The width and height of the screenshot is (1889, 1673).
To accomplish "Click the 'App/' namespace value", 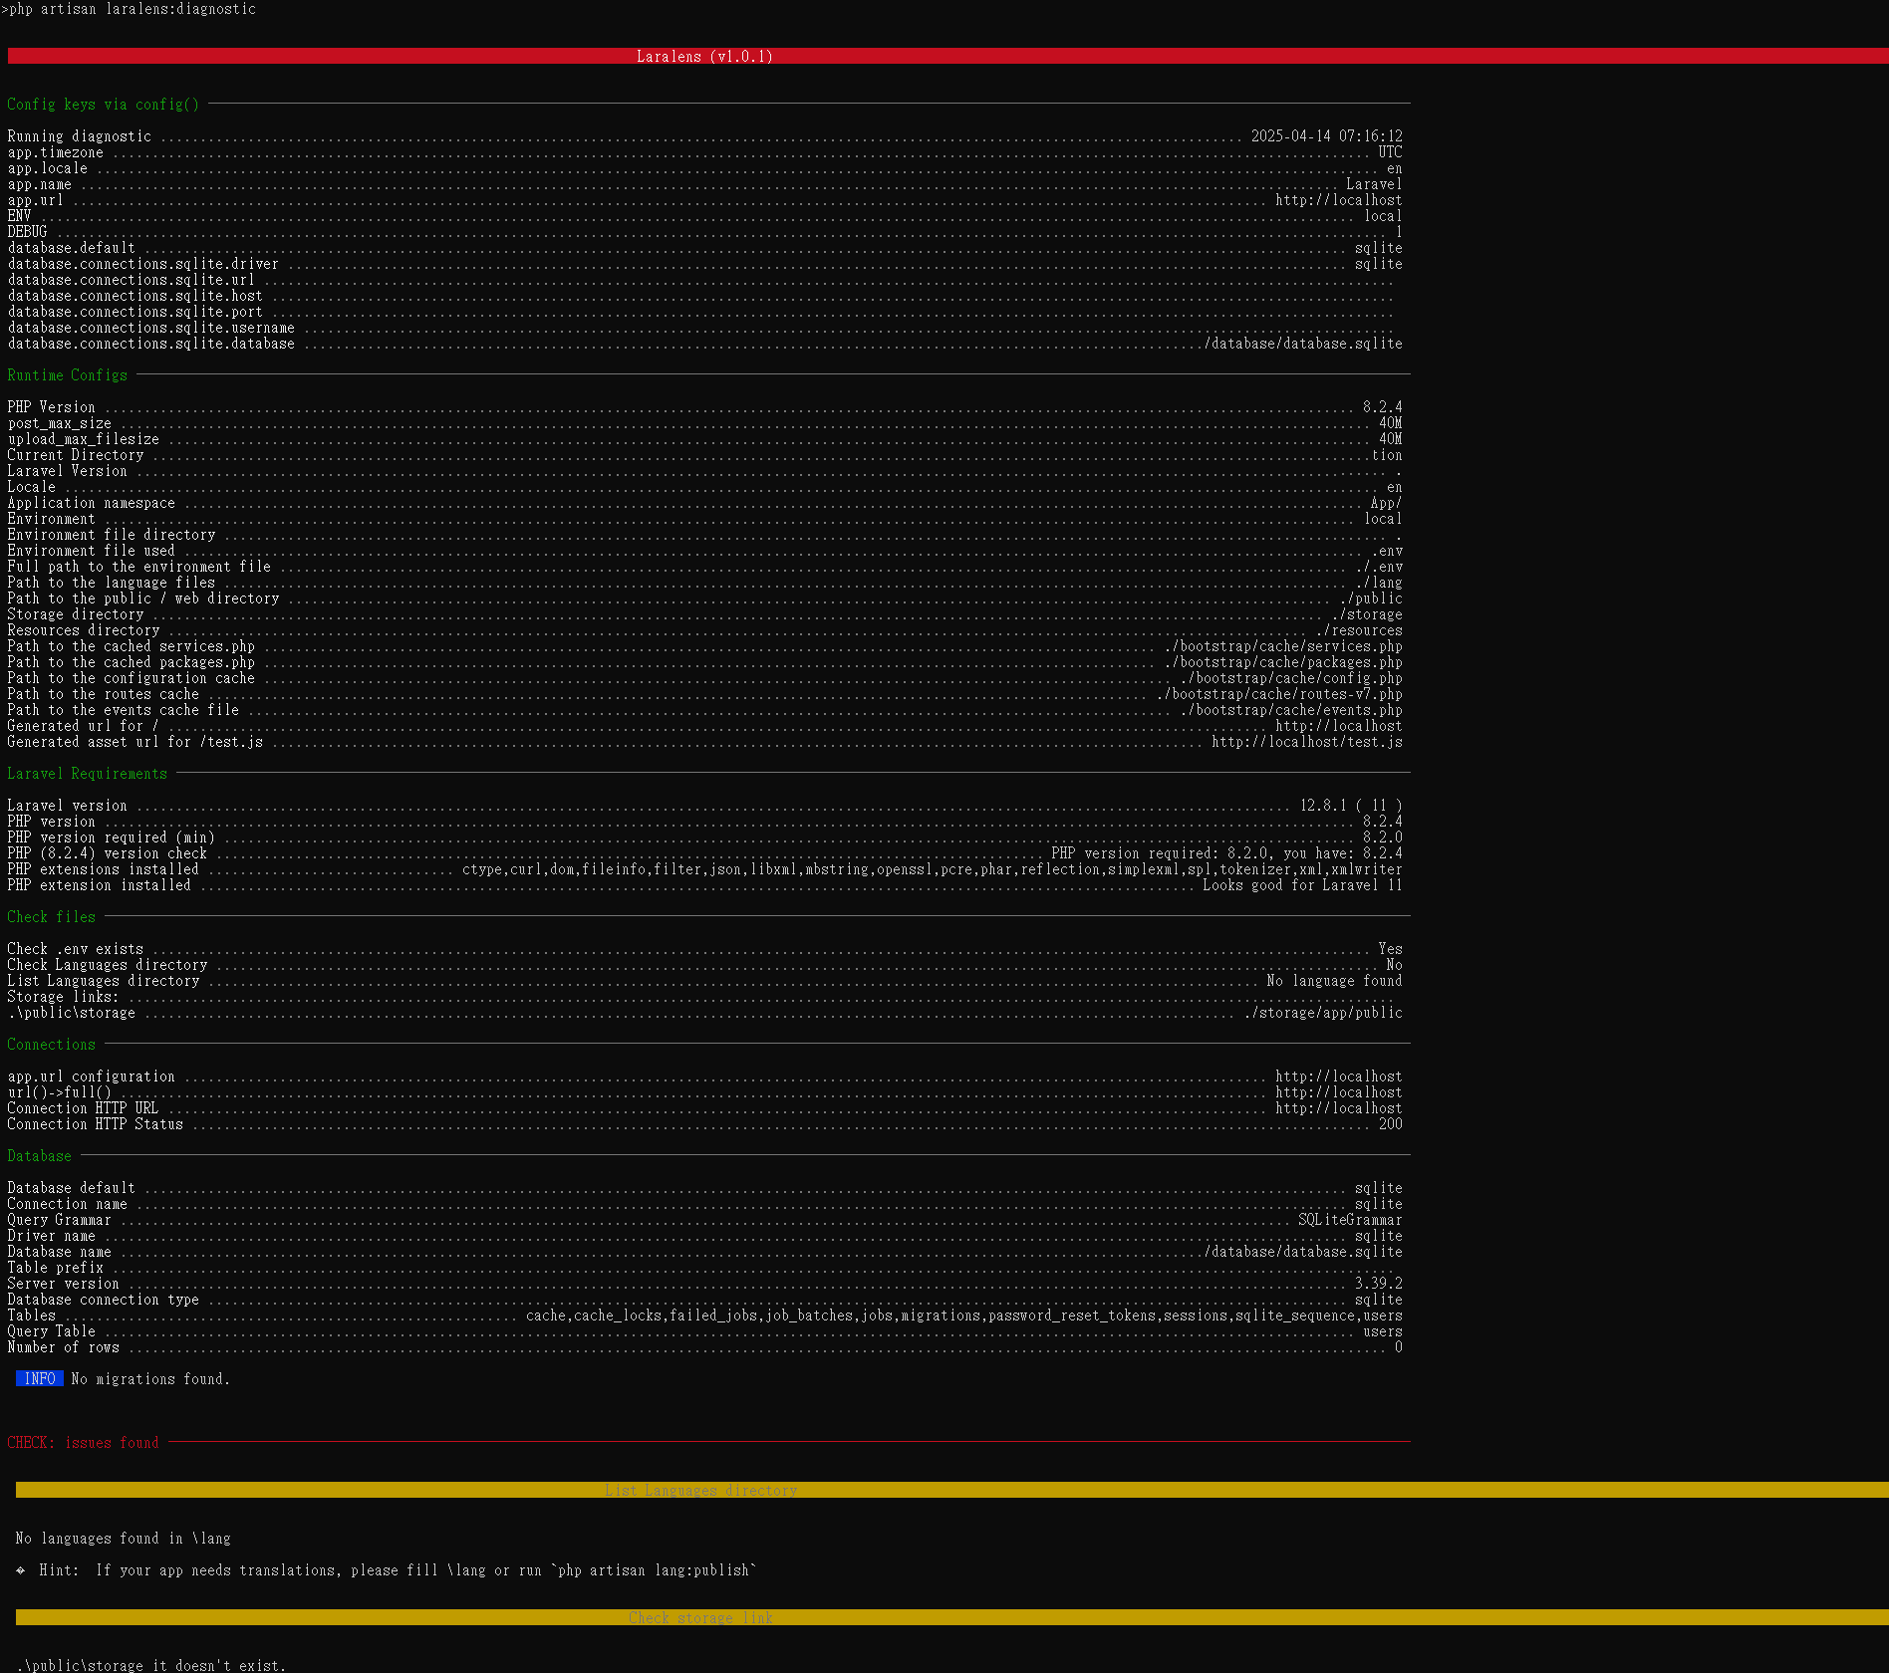I will click(1386, 503).
